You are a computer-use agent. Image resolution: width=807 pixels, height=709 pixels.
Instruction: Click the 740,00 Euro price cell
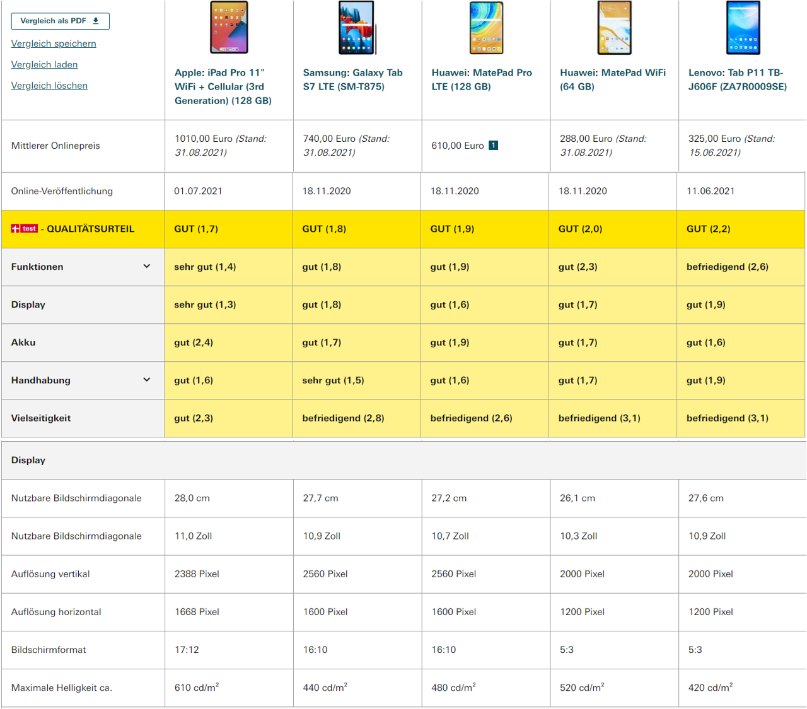tap(357, 146)
